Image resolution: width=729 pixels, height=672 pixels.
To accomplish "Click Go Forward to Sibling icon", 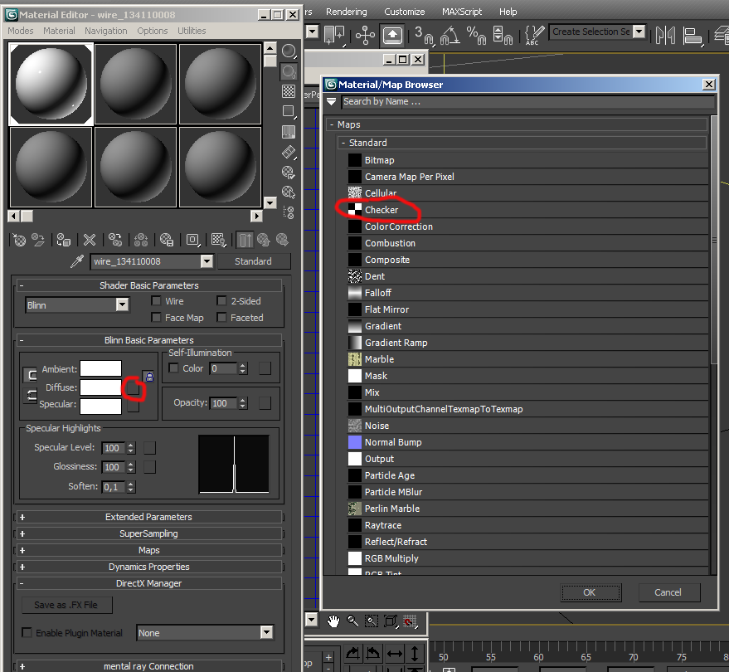I will coord(282,240).
